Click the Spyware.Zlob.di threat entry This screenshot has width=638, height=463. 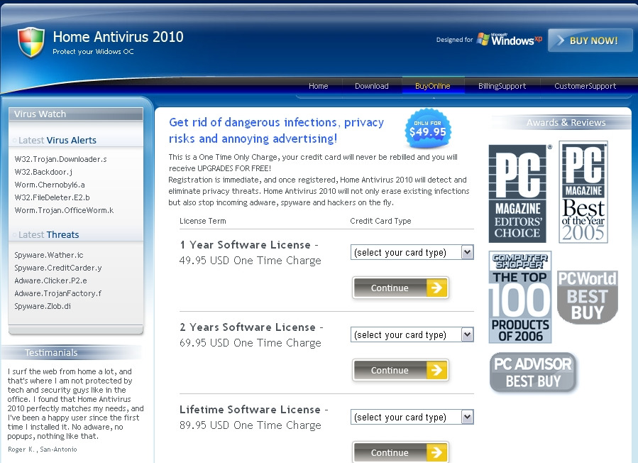pyautogui.click(x=43, y=306)
